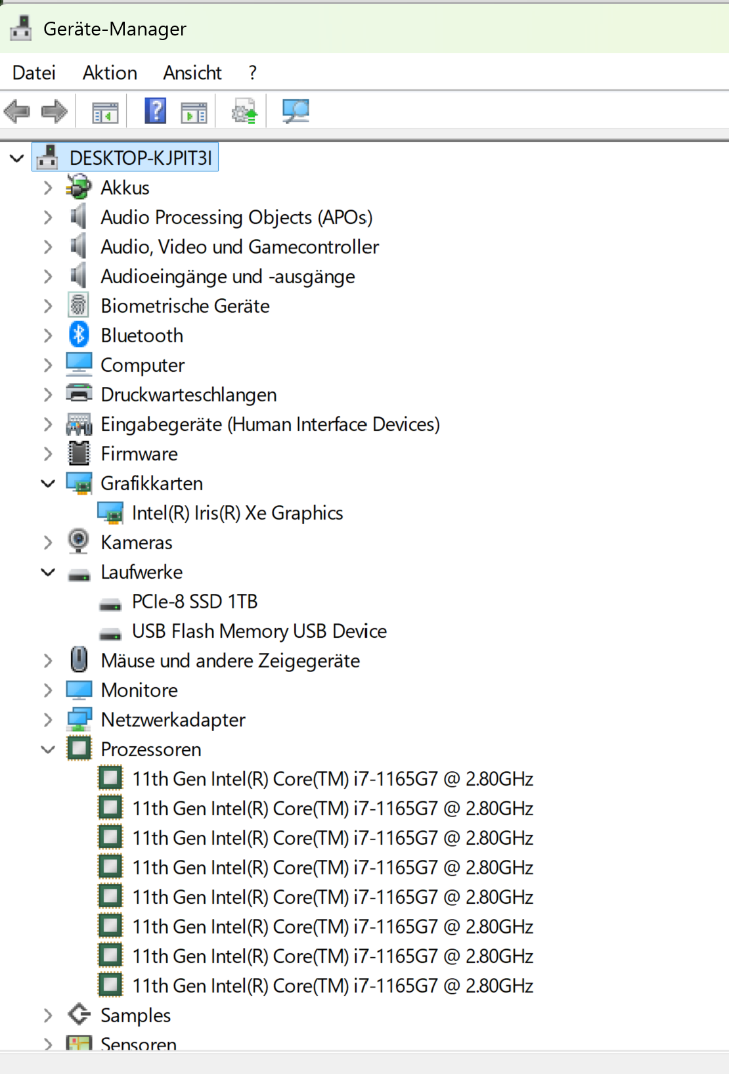Expand the Kameras category
The image size is (729, 1074).
click(x=47, y=543)
